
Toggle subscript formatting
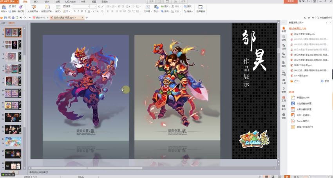(98, 11)
